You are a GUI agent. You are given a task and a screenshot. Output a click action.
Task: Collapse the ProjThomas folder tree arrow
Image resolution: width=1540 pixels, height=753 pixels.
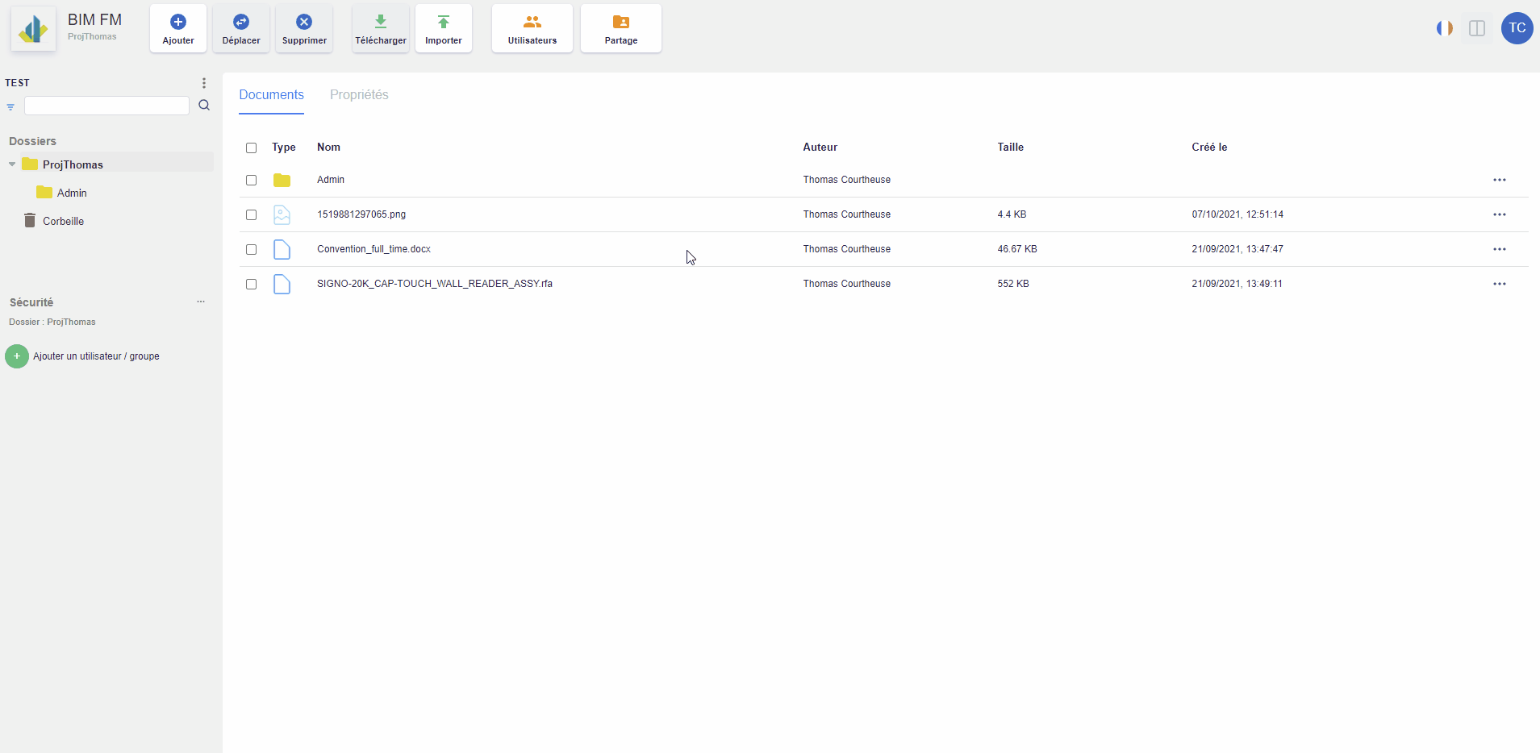(x=12, y=164)
